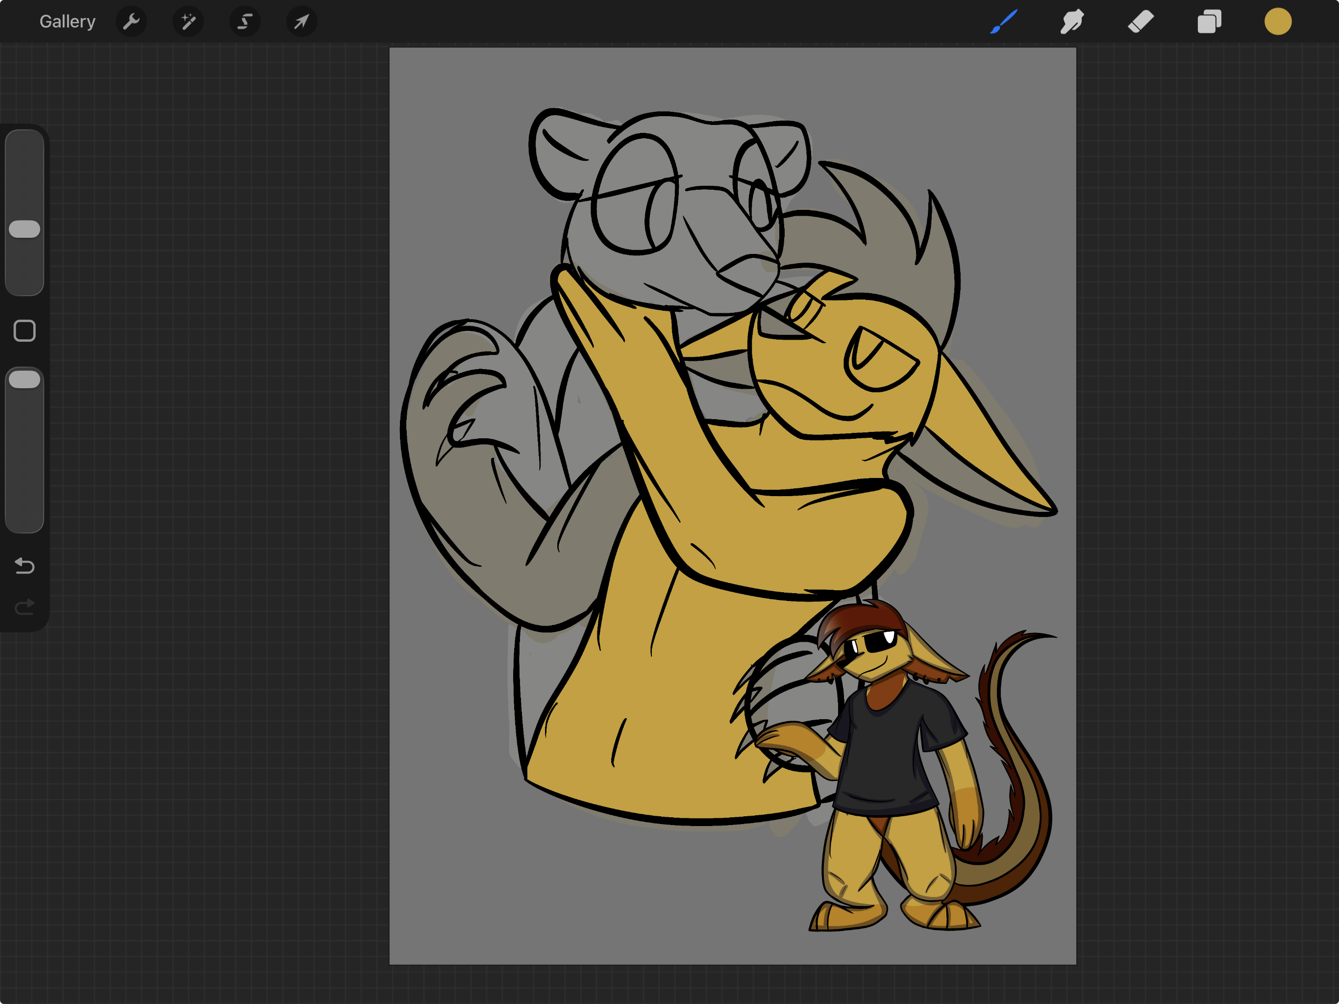This screenshot has width=1339, height=1004.
Task: Open the Adjustments magic wand menu
Action: (188, 22)
